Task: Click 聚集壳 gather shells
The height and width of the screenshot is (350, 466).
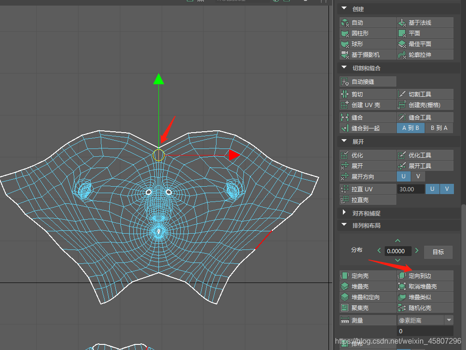Action: click(x=368, y=308)
